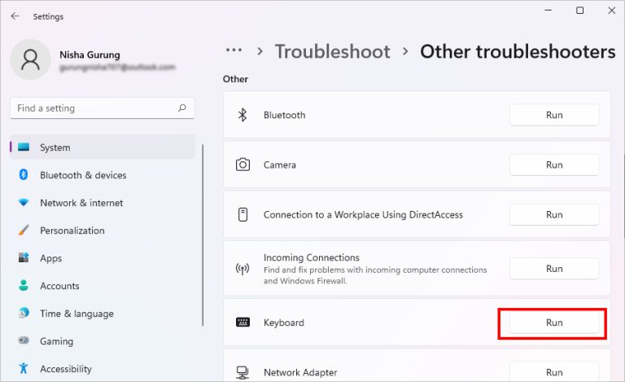This screenshot has height=382, width=625.
Task: Click the back arrow in Settings header
Action: point(15,16)
